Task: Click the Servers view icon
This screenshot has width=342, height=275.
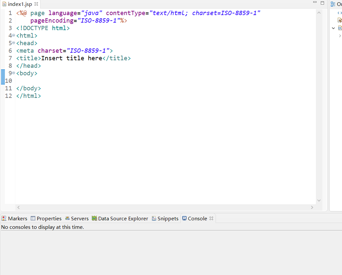Action: (67, 218)
